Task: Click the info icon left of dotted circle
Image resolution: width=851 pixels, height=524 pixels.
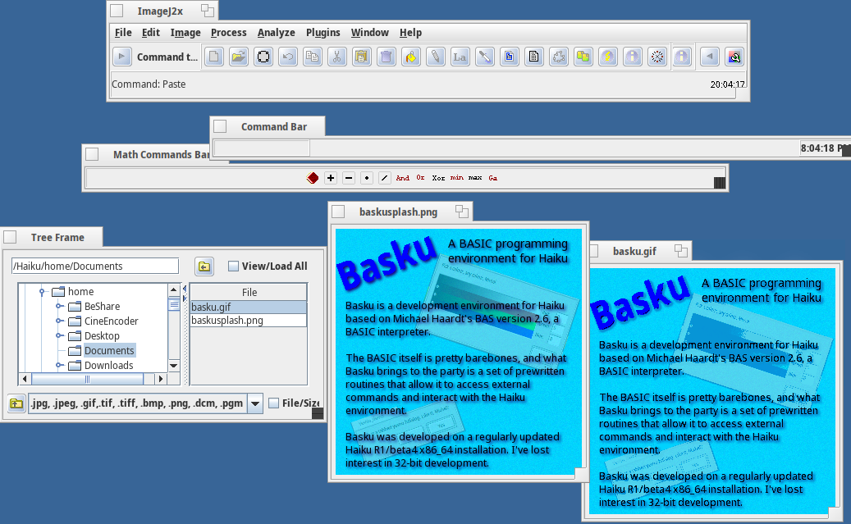Action: [632, 57]
